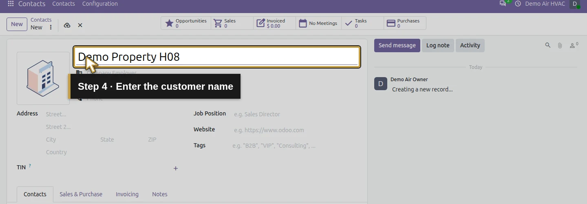
Task: Click the Demo Air Owner avatar in chatter
Action: [381, 84]
